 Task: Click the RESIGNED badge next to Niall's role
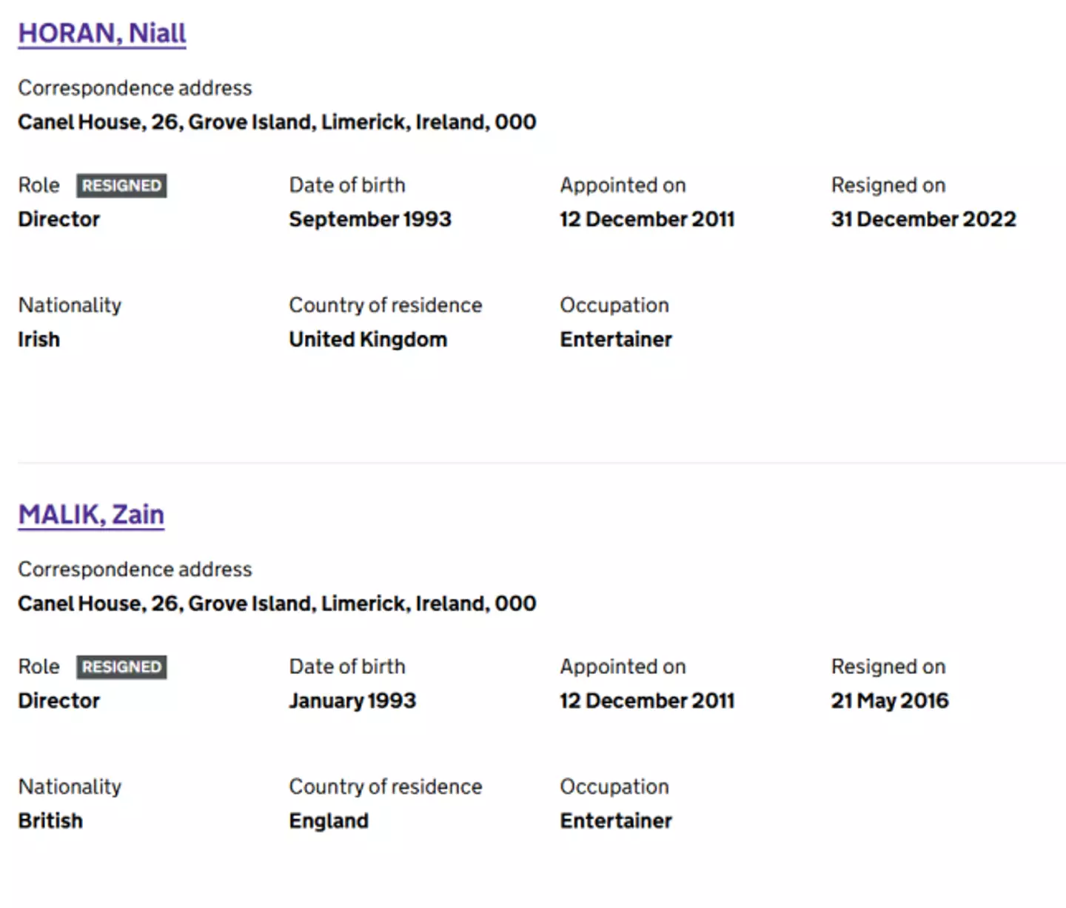click(121, 186)
